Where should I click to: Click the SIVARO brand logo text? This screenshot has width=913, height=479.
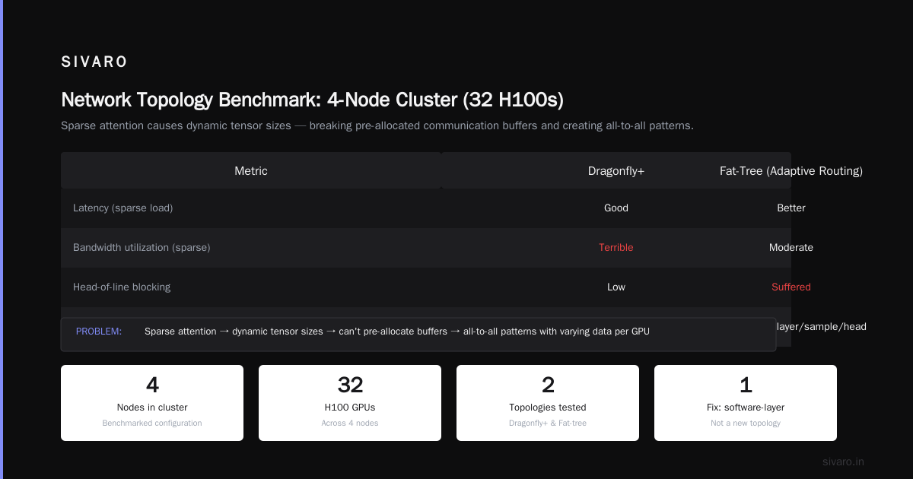94,62
